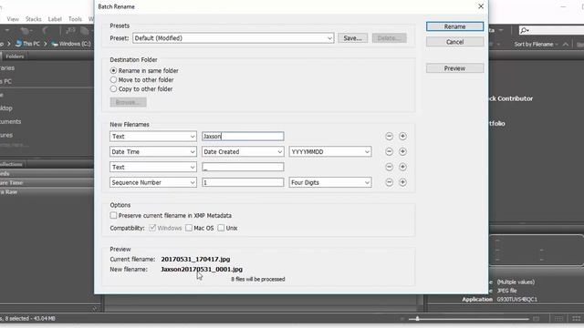Remove the Date Time filename row
The height and width of the screenshot is (328, 584).
coord(389,151)
